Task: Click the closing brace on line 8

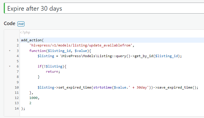Action: (x=39, y=77)
